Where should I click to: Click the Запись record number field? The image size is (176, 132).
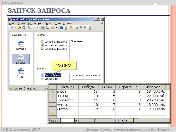[67, 121]
